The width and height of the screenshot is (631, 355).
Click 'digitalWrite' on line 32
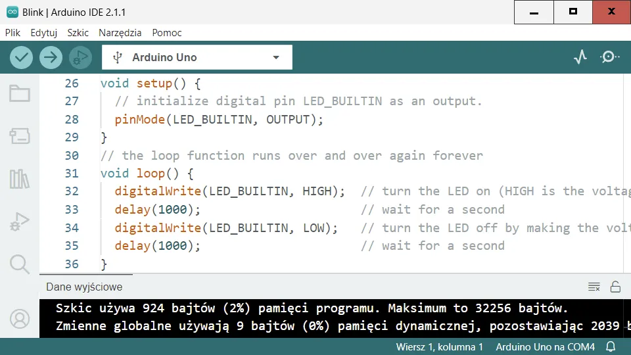[158, 191]
